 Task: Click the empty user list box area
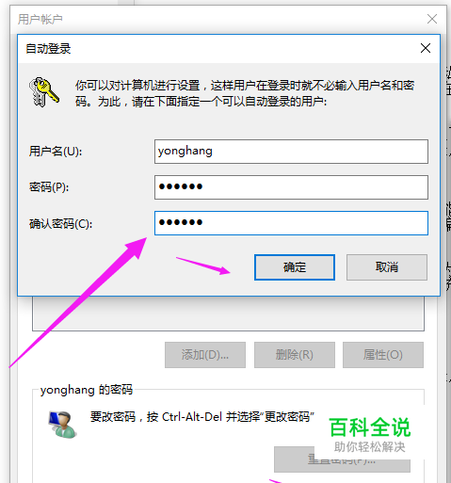(228, 314)
